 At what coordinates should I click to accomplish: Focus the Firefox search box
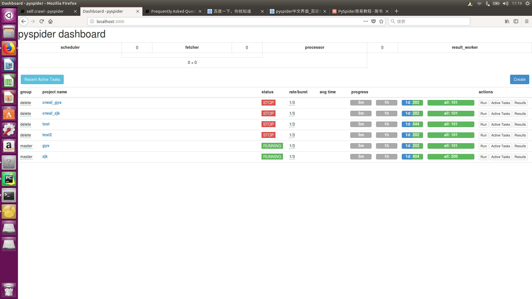(432, 21)
